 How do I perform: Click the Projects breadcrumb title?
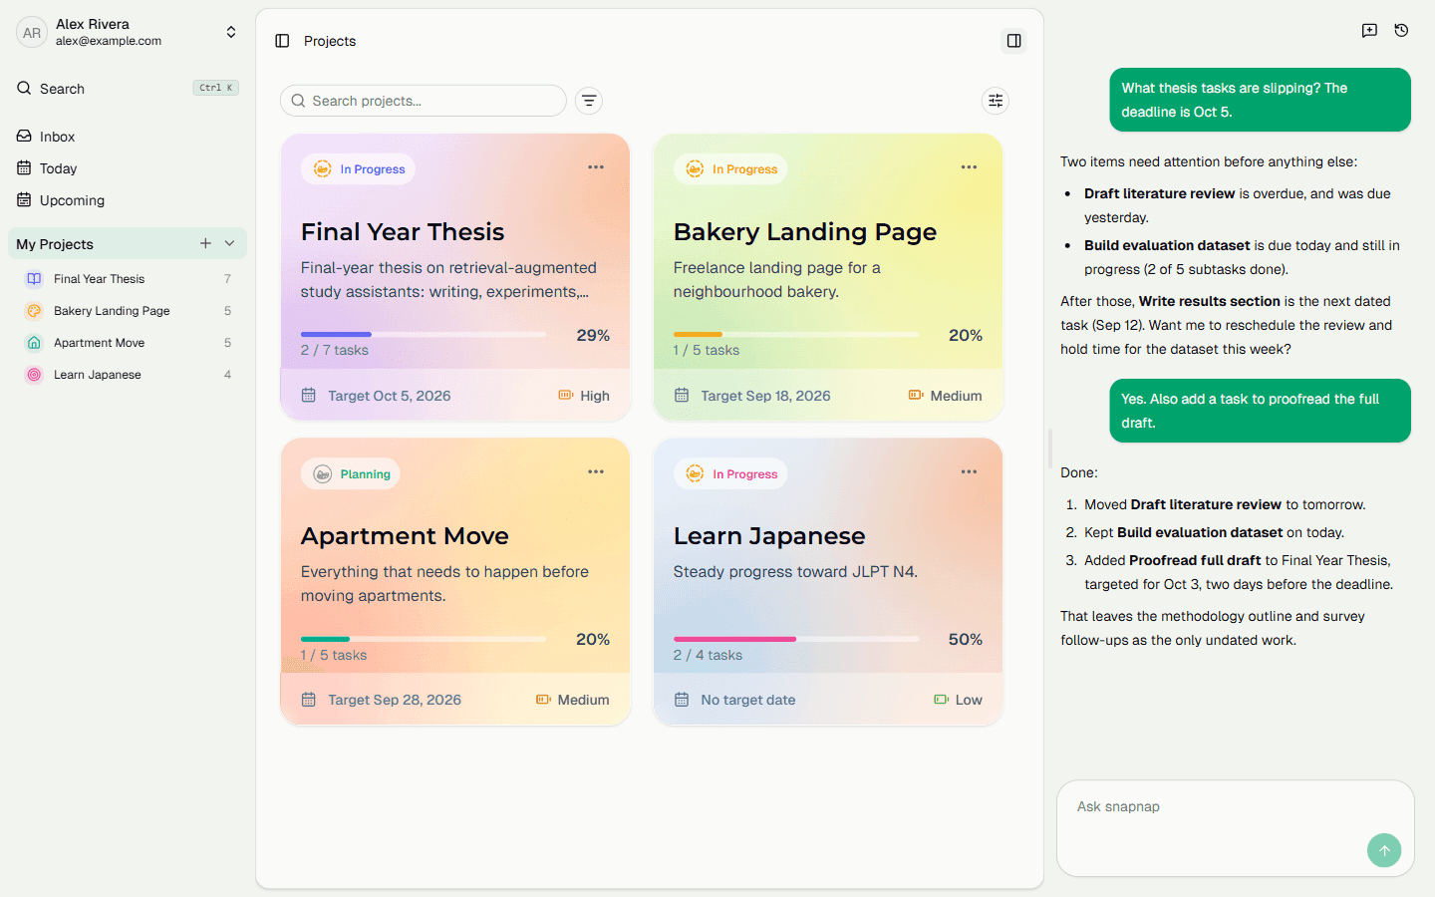tap(330, 41)
